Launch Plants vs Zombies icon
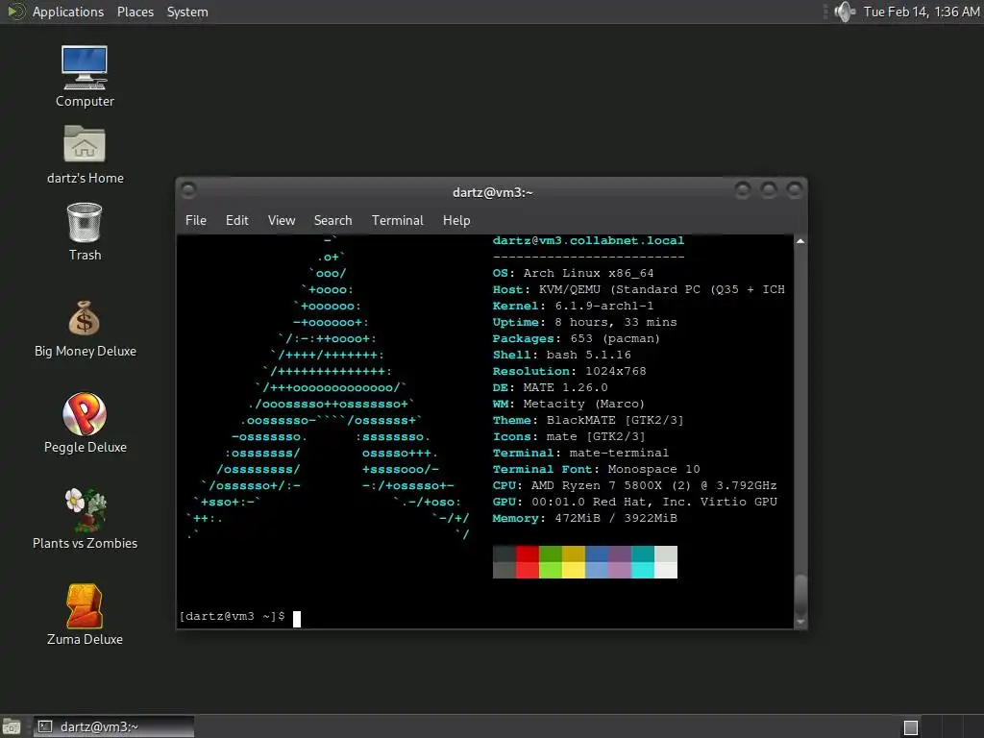This screenshot has height=738, width=984. [x=85, y=509]
